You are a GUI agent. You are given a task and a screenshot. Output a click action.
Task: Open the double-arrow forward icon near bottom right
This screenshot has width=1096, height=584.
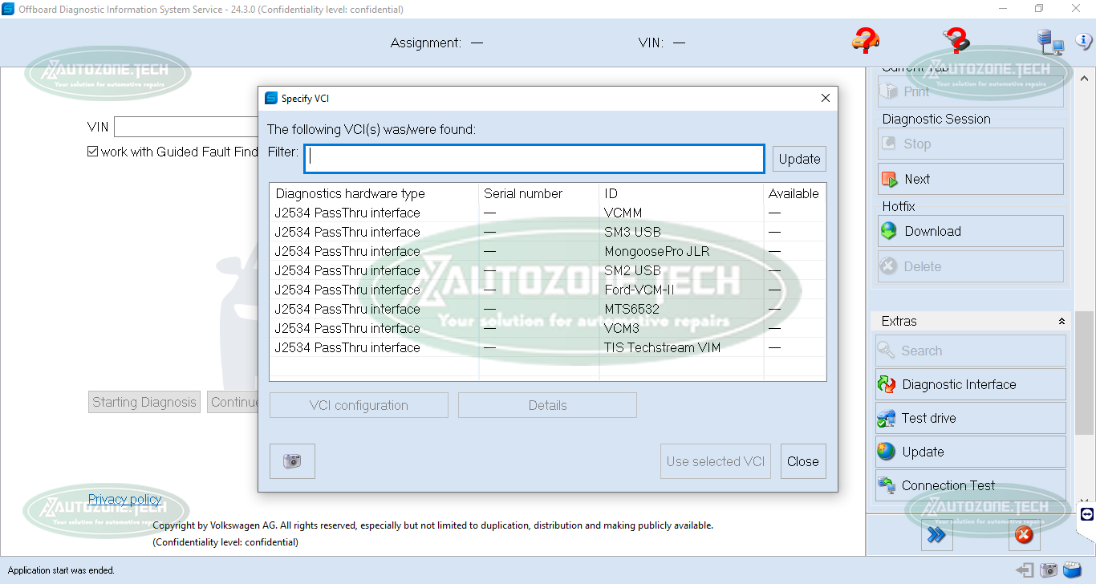(x=936, y=535)
